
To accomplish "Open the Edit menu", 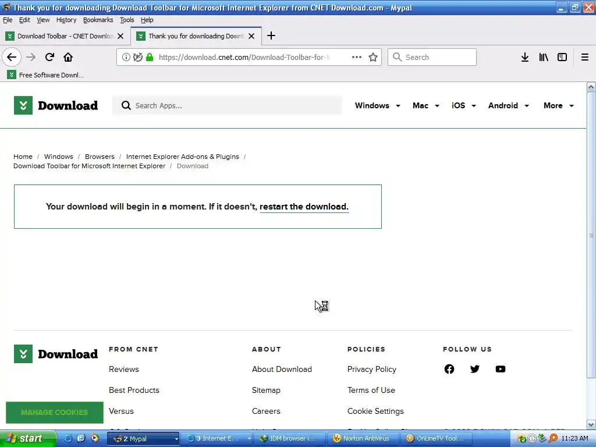I will pos(24,20).
